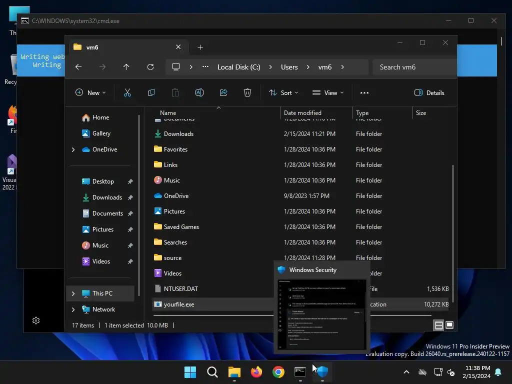The height and width of the screenshot is (384, 512).
Task: Open notification bell in system tray
Action: pyautogui.click(x=498, y=372)
